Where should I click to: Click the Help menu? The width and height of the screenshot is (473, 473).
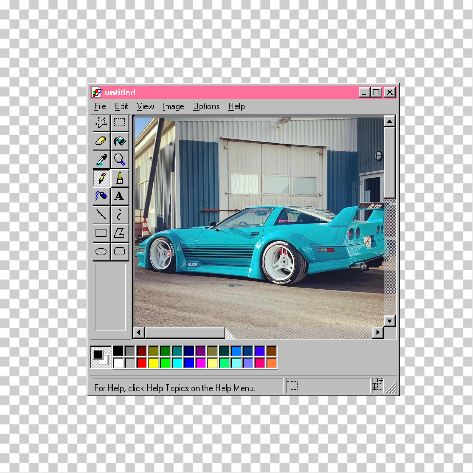tap(236, 107)
